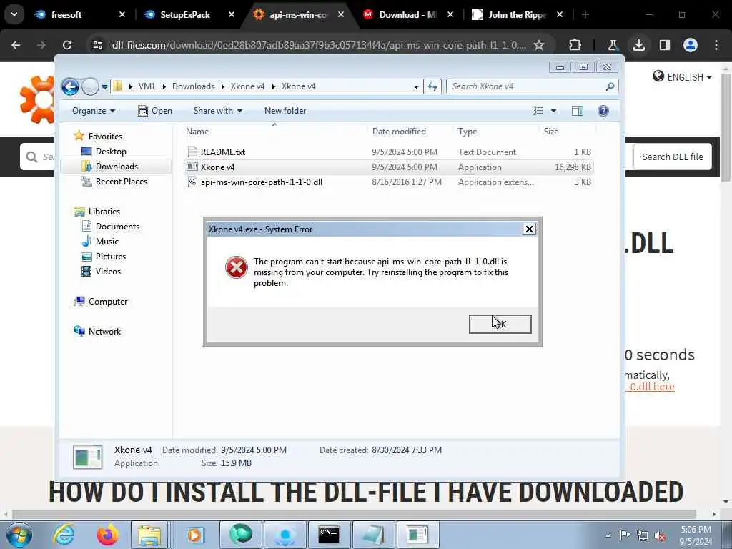Launch Firefox from the taskbar
This screenshot has height=549, width=732.
(x=107, y=535)
